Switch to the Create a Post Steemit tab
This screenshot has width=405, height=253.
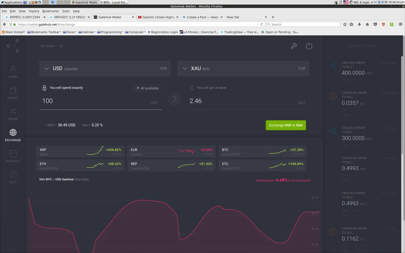pyautogui.click(x=203, y=17)
